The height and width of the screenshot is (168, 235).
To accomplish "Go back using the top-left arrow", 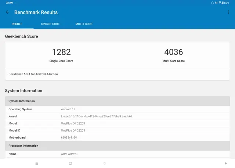I will pos(7,12).
